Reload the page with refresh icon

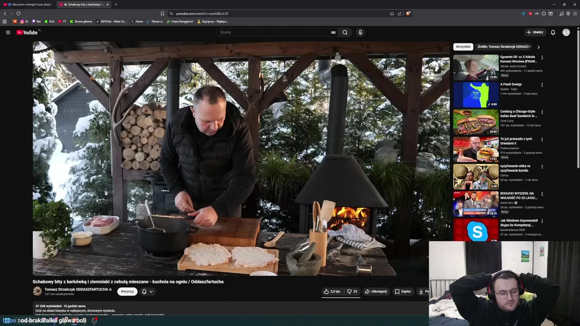tap(19, 14)
